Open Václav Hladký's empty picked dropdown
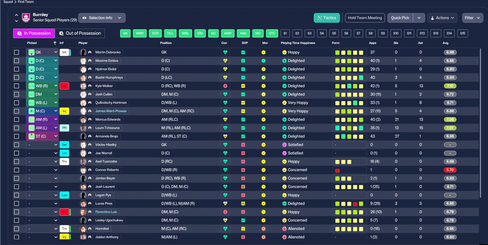488x245 pixels. tap(42, 145)
